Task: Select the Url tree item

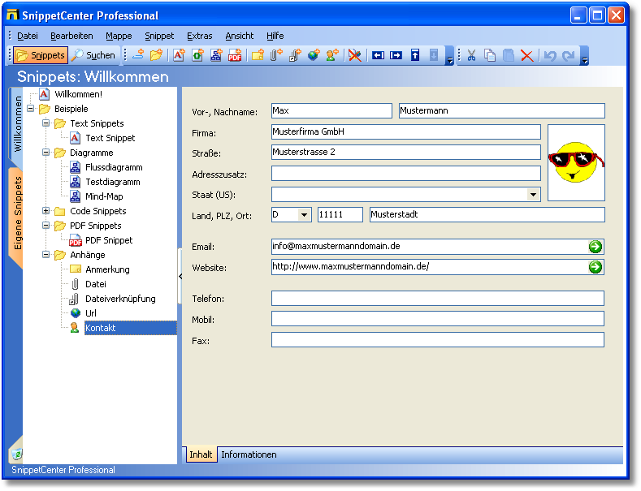Action: point(91,313)
